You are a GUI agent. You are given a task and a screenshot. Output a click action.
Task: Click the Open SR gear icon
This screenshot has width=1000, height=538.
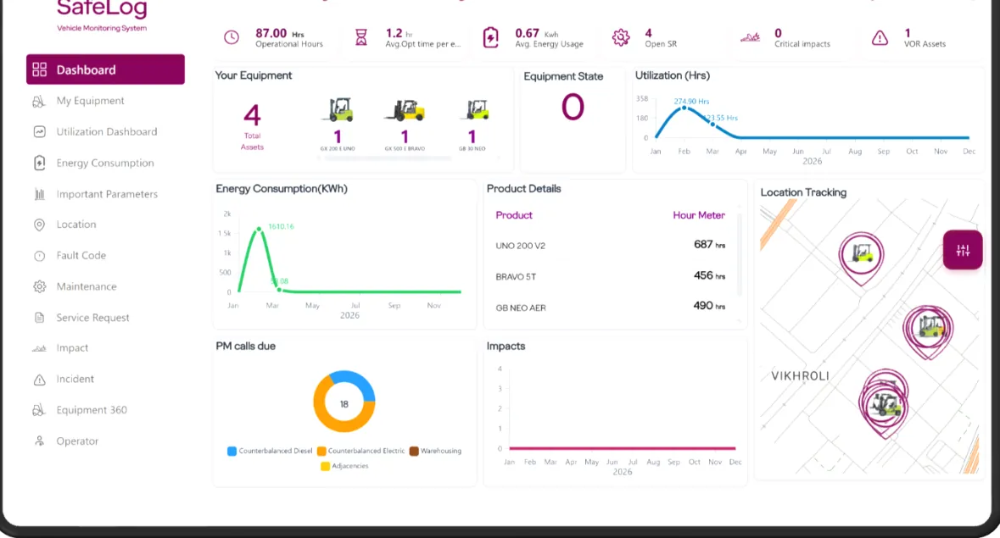coord(621,37)
